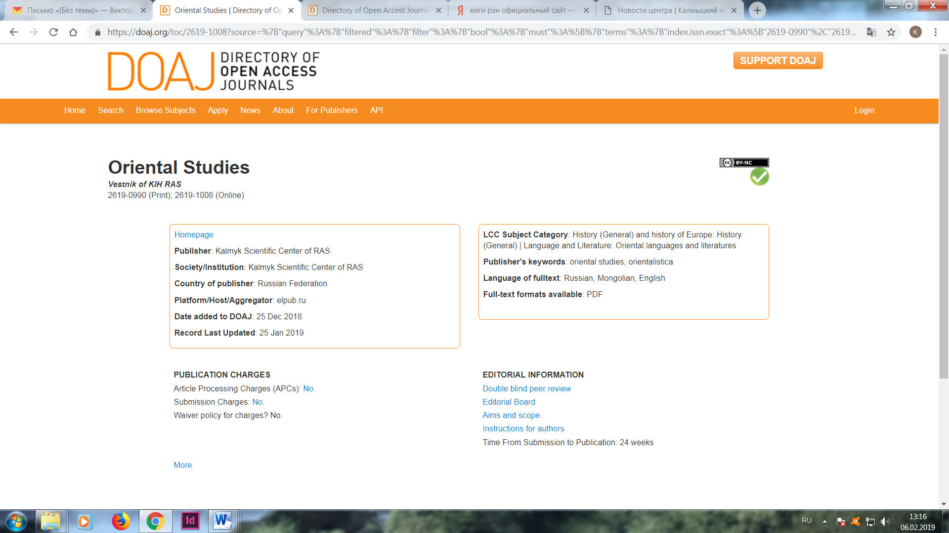The width and height of the screenshot is (949, 533).
Task: Open the Aims and scope link
Action: tap(511, 415)
